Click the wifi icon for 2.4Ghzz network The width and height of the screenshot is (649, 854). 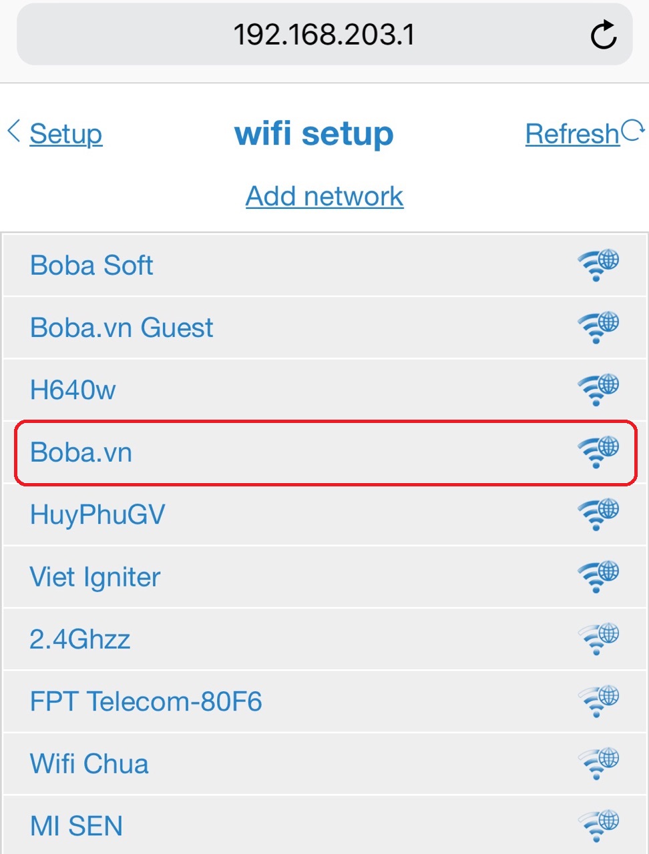coord(598,639)
